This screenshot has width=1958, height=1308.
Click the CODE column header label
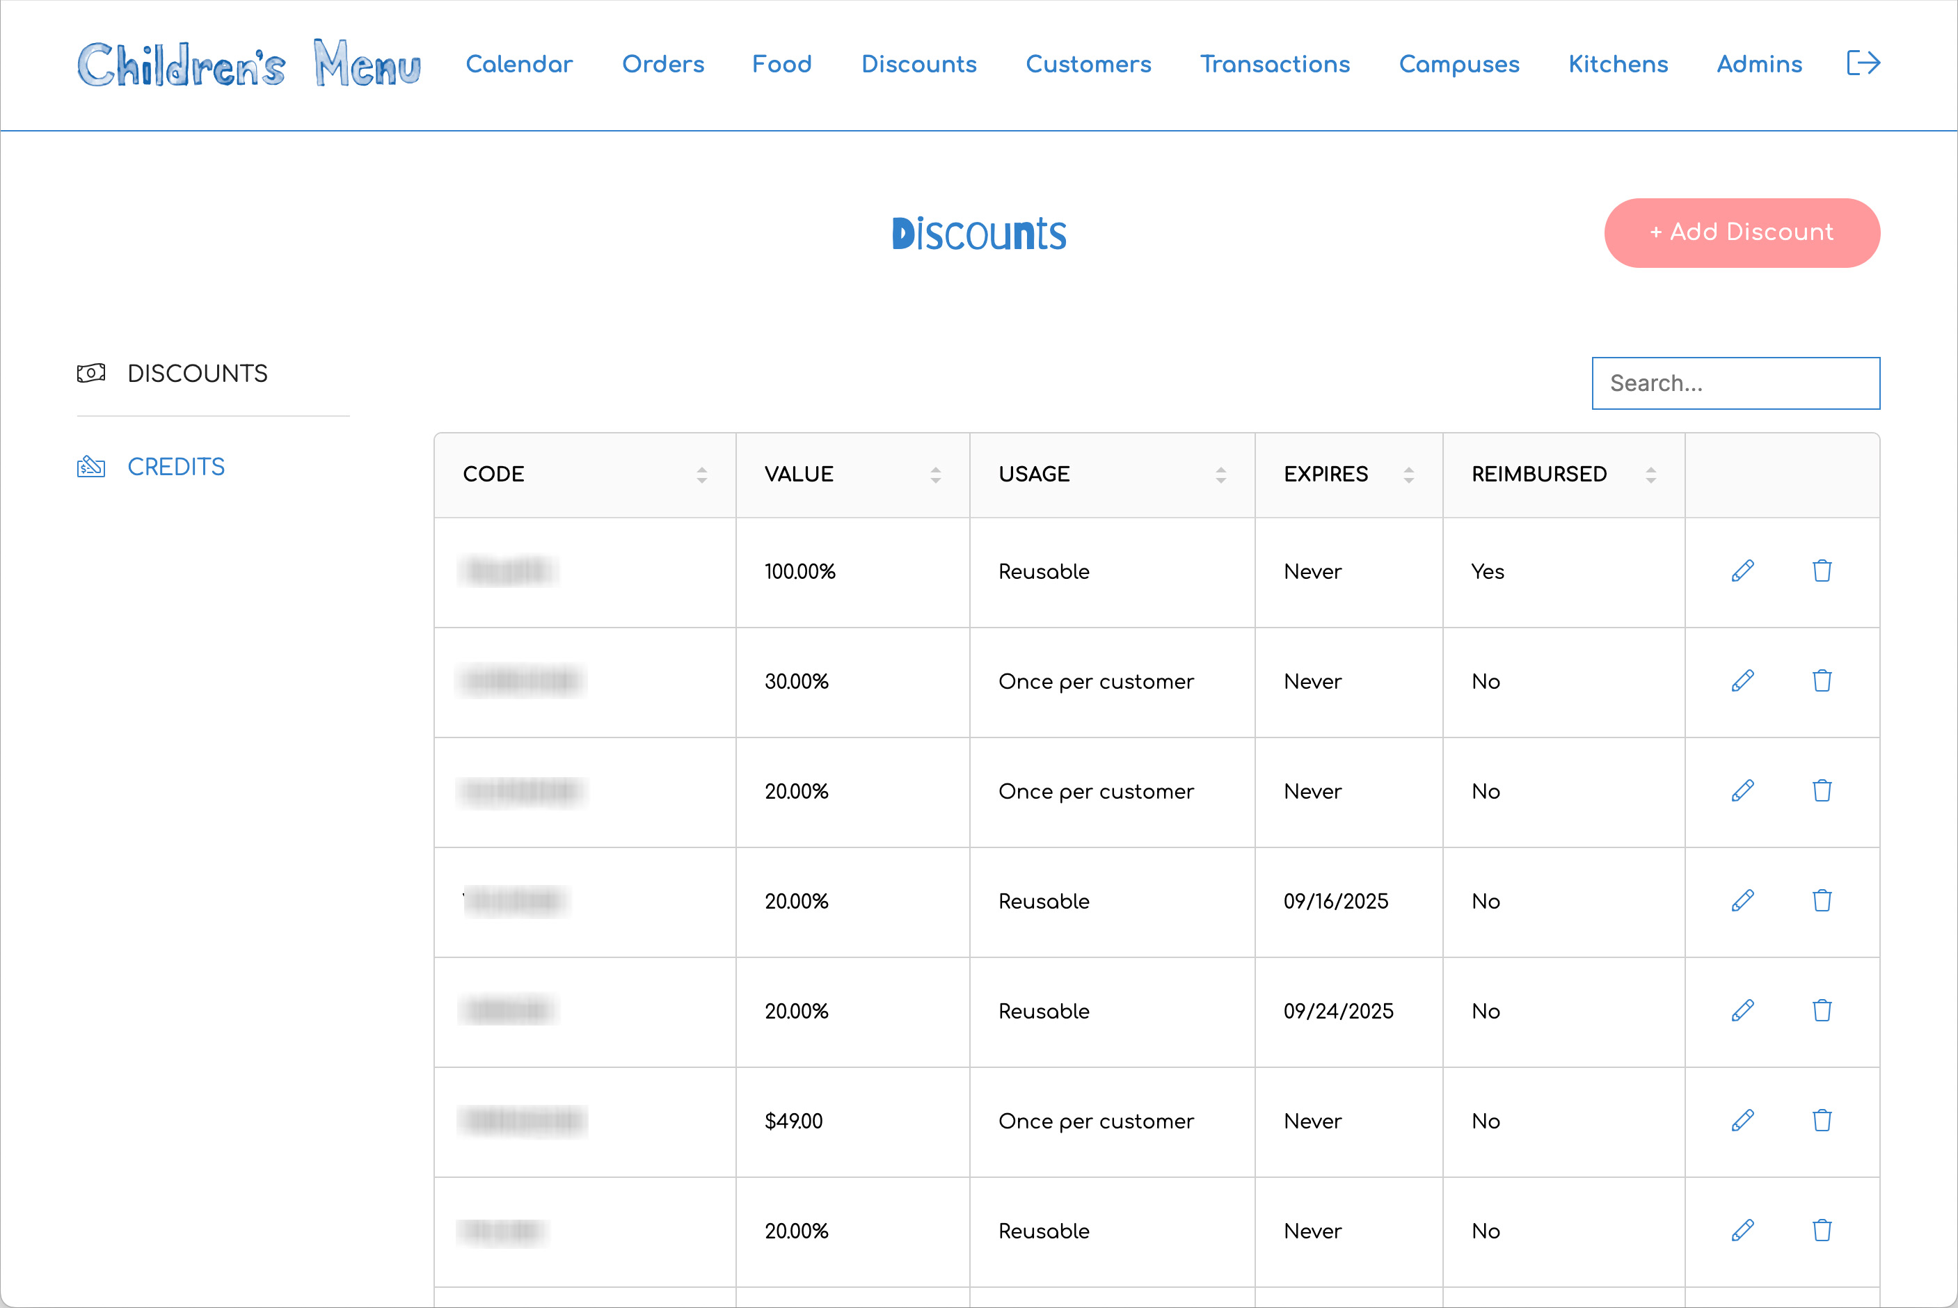(x=493, y=474)
